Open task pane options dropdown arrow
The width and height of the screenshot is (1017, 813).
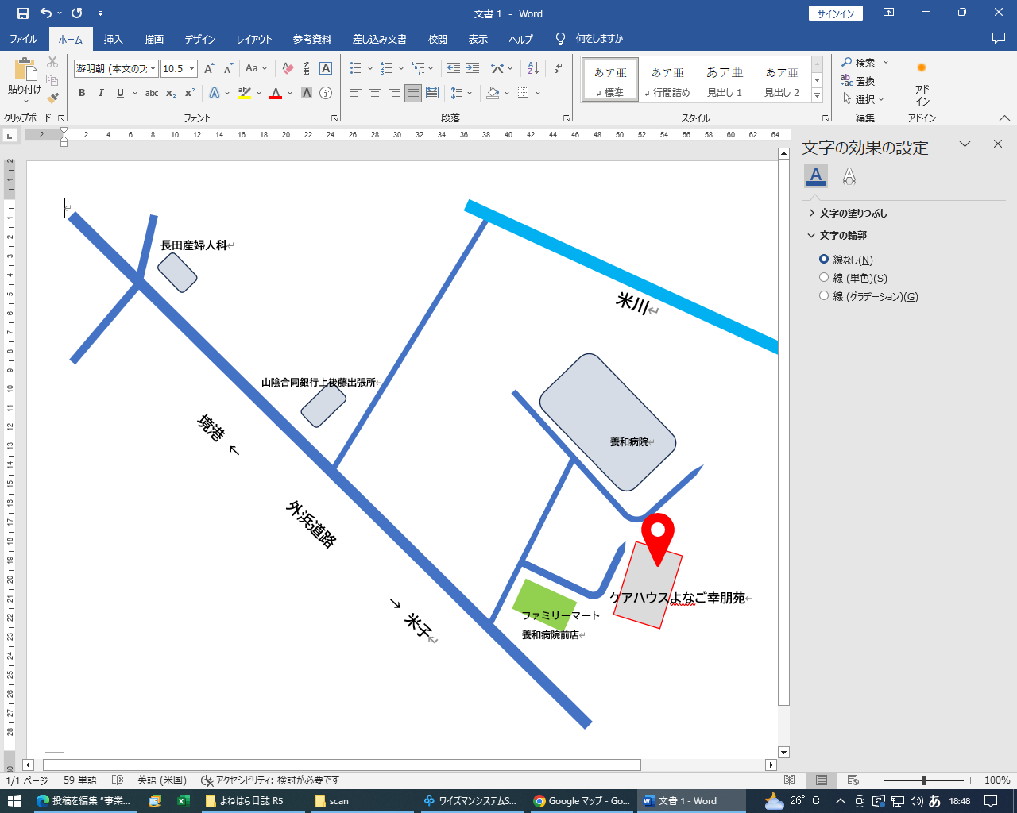[965, 144]
